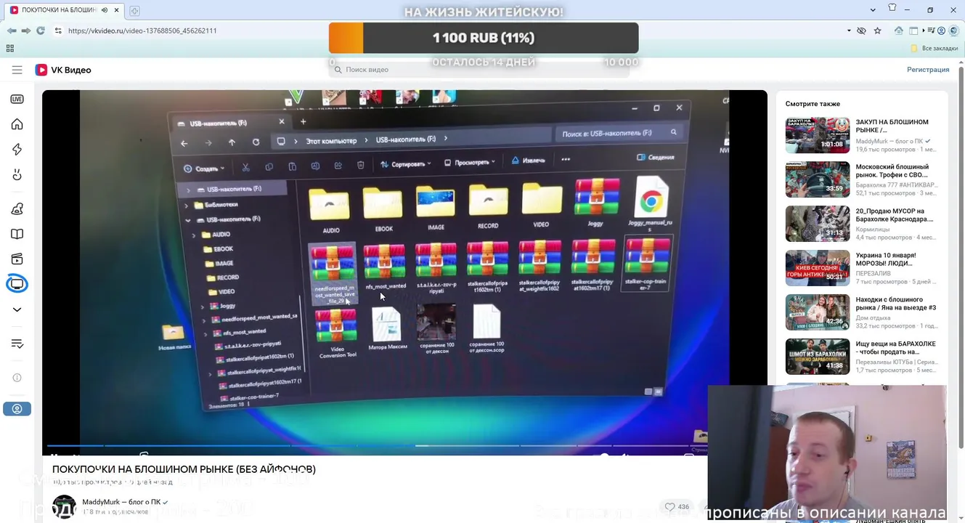Click Просмотреть dropdown in the video's Explorer
The image size is (965, 523).
[x=470, y=162]
